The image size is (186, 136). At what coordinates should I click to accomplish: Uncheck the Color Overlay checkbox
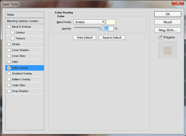coord(9,68)
